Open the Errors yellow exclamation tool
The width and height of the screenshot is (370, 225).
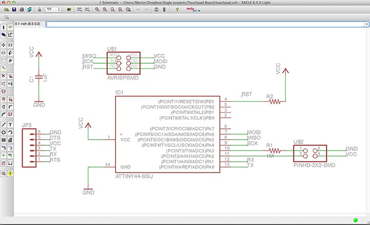point(10,174)
